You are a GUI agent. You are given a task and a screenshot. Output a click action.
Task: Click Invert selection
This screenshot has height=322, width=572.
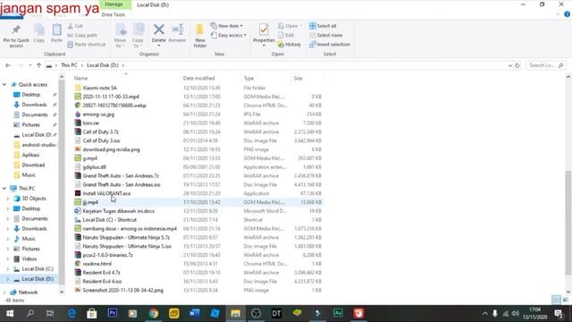(330, 44)
